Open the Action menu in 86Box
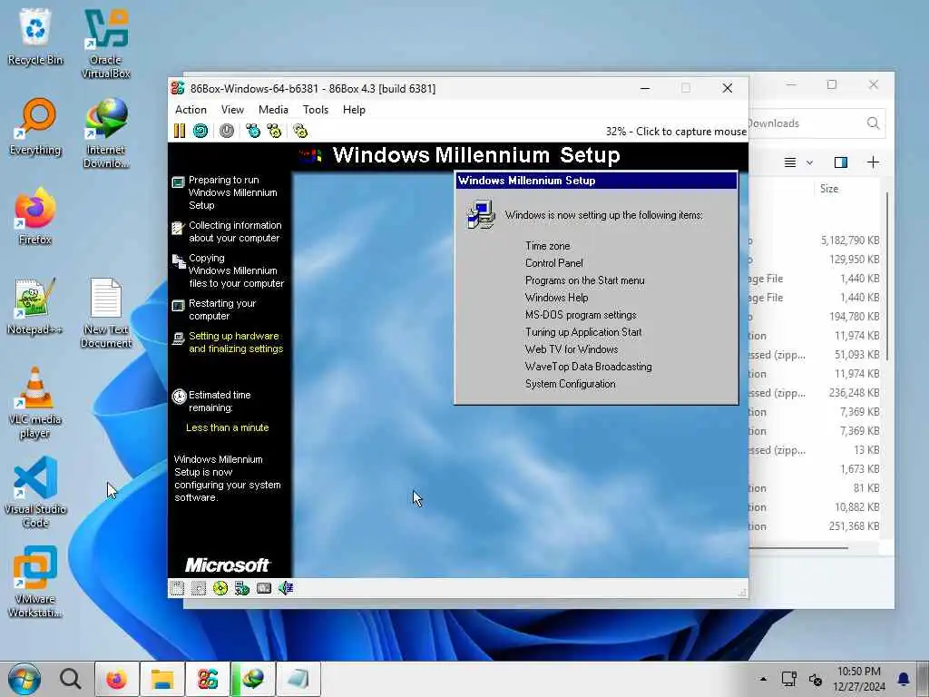The width and height of the screenshot is (929, 697). (191, 110)
